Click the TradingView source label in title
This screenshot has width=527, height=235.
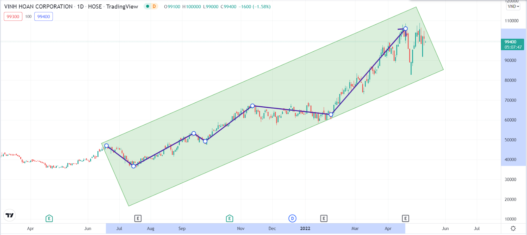pos(122,7)
